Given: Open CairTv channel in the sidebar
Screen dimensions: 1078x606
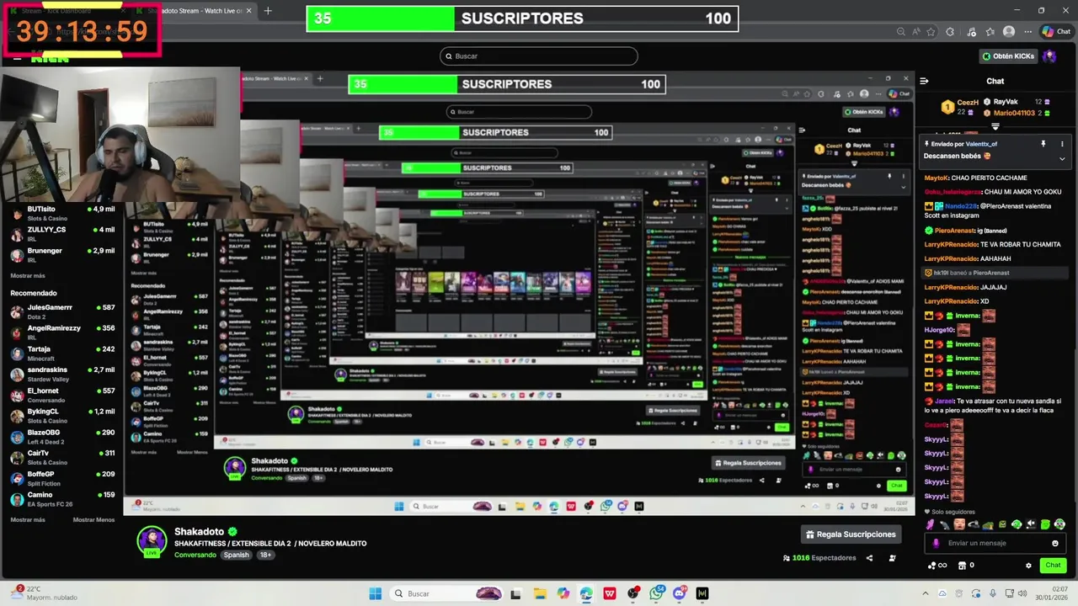Looking at the screenshot, I should click(x=62, y=457).
